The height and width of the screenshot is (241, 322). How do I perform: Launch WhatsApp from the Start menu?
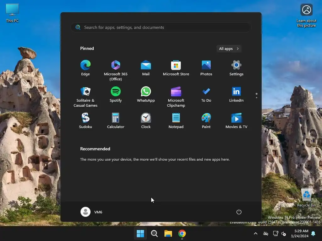[146, 94]
